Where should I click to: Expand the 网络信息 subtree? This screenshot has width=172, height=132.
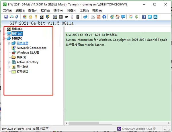9,43
